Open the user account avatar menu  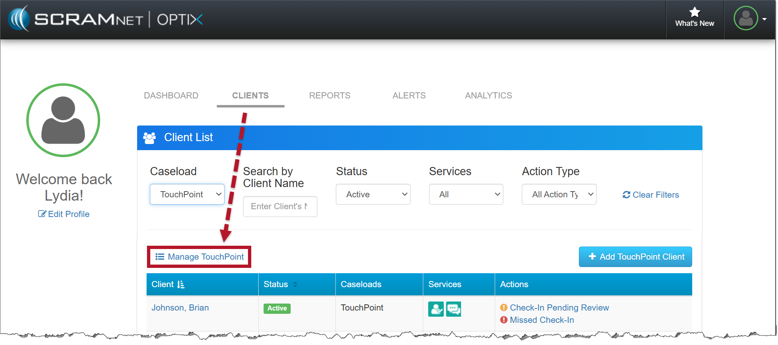tap(749, 18)
